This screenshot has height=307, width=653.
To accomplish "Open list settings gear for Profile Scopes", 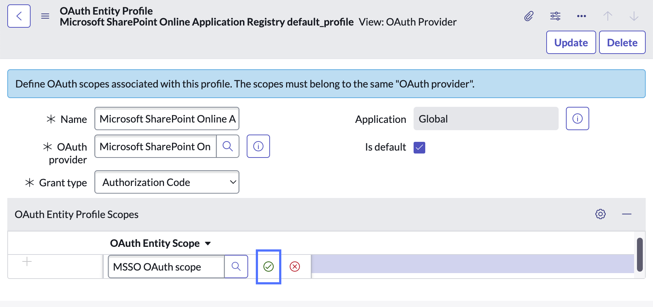I will (601, 214).
